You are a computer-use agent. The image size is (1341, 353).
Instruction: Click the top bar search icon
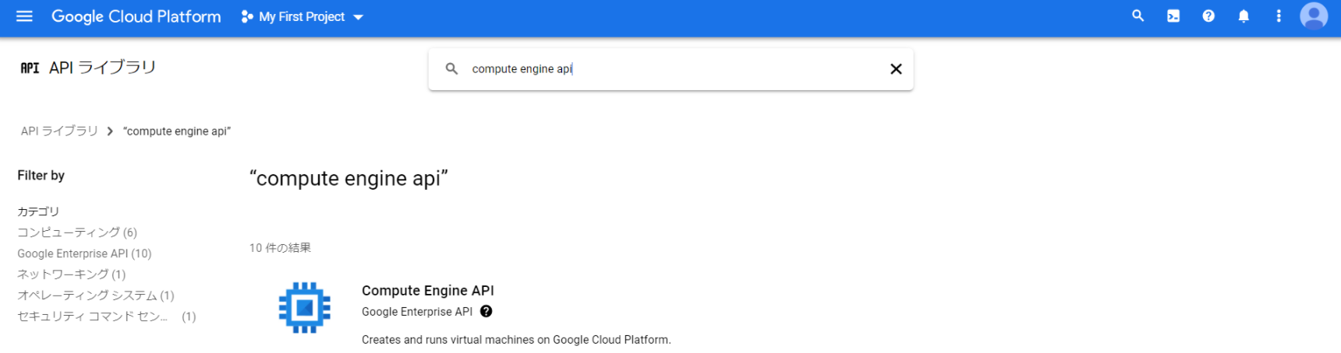[x=1138, y=16]
